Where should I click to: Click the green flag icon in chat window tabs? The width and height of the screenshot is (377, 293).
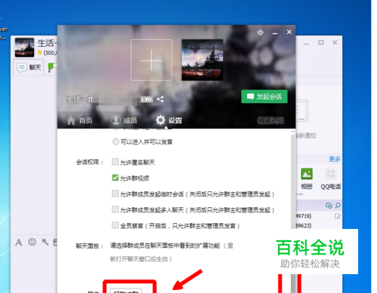[x=52, y=68]
